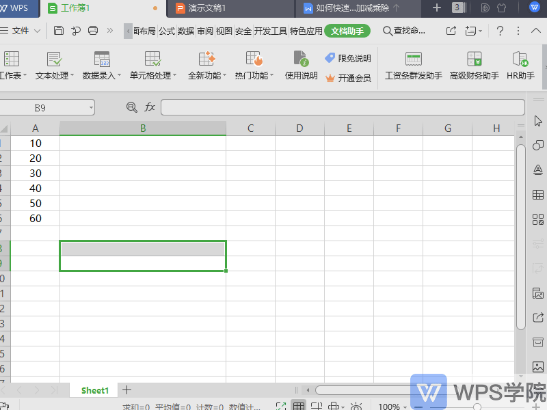The image size is (547, 410).
Task: Expand the 文件 menu dropdown
Action: 38,30
